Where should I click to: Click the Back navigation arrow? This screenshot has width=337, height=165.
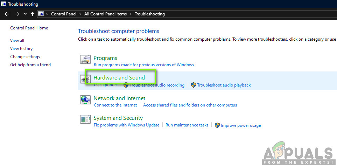point(7,14)
